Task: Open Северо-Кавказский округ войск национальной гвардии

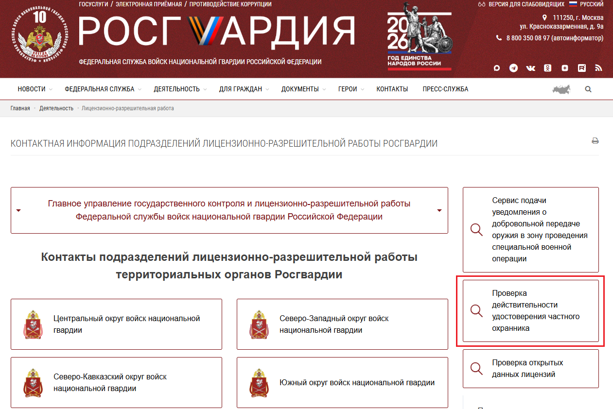Action: (116, 383)
